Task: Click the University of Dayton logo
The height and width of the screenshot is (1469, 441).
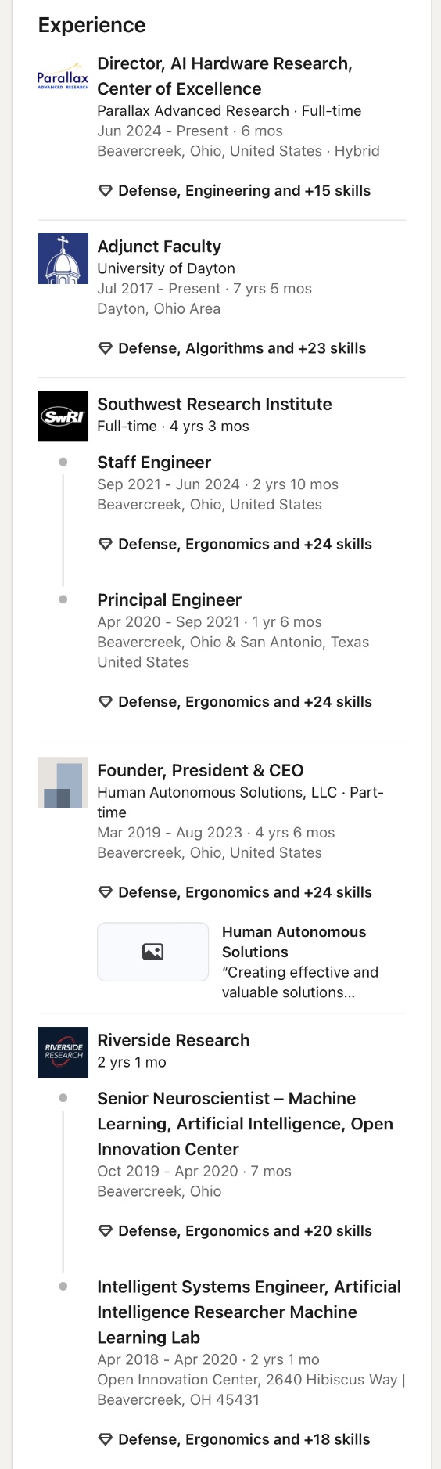Action: tap(63, 259)
